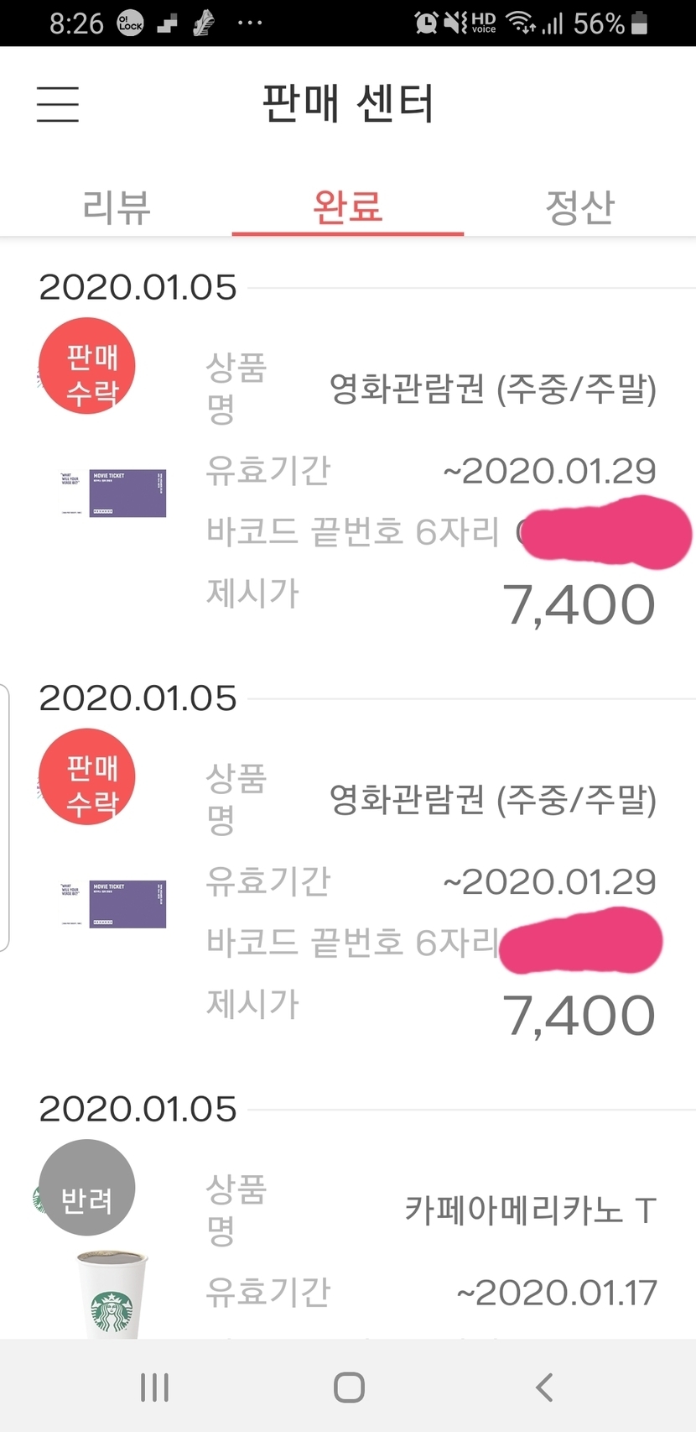The image size is (696, 1432).
Task: Tap the Starbucks coffee cup image
Action: coord(112,1293)
